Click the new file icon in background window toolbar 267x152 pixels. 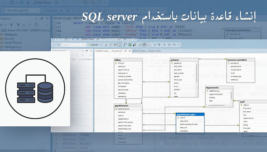coord(11,3)
